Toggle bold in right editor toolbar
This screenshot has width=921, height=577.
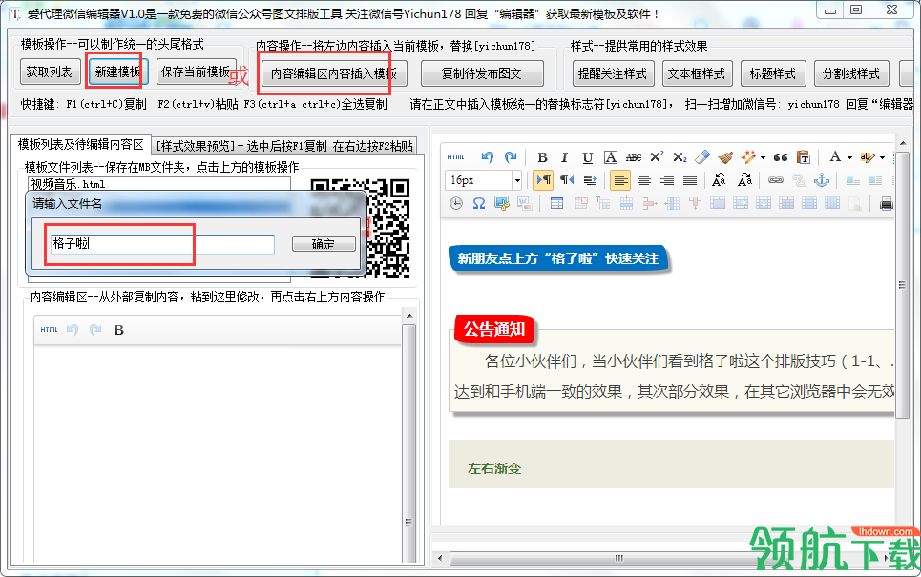click(542, 157)
